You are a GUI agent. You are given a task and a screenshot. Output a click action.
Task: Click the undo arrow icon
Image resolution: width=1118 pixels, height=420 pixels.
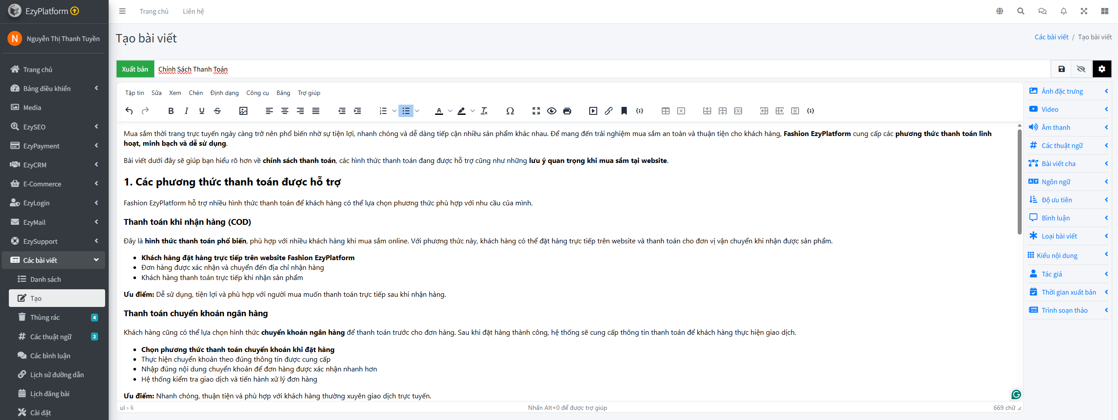129,111
